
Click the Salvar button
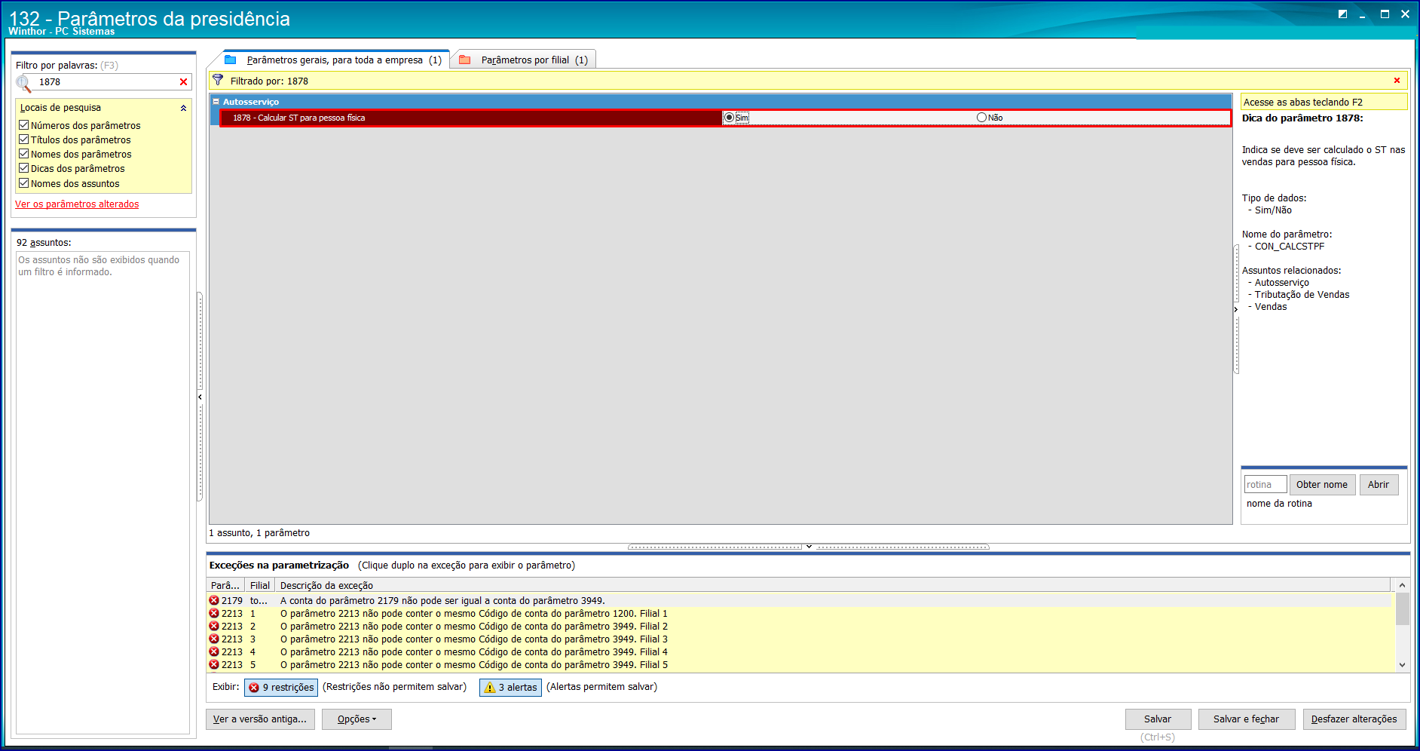tap(1158, 719)
